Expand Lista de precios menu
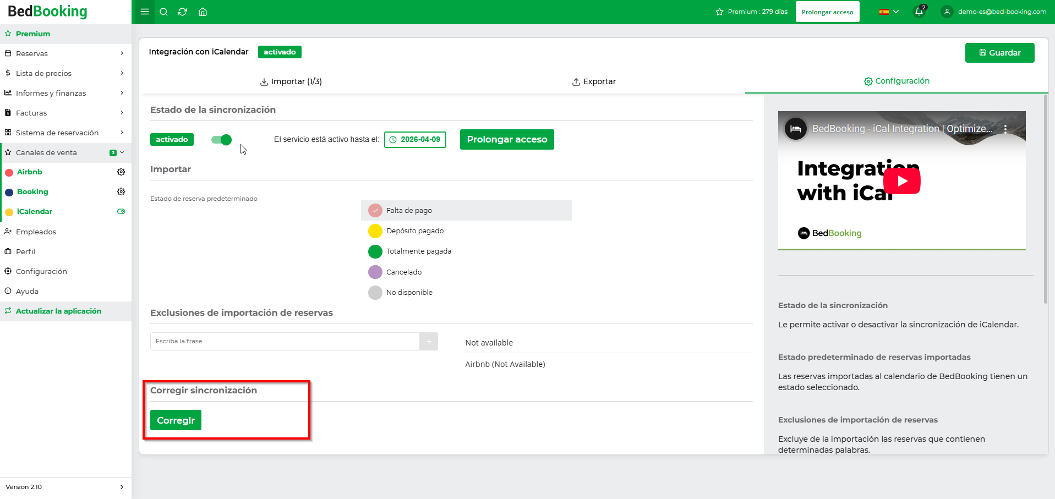This screenshot has height=499, width=1055. [65, 73]
